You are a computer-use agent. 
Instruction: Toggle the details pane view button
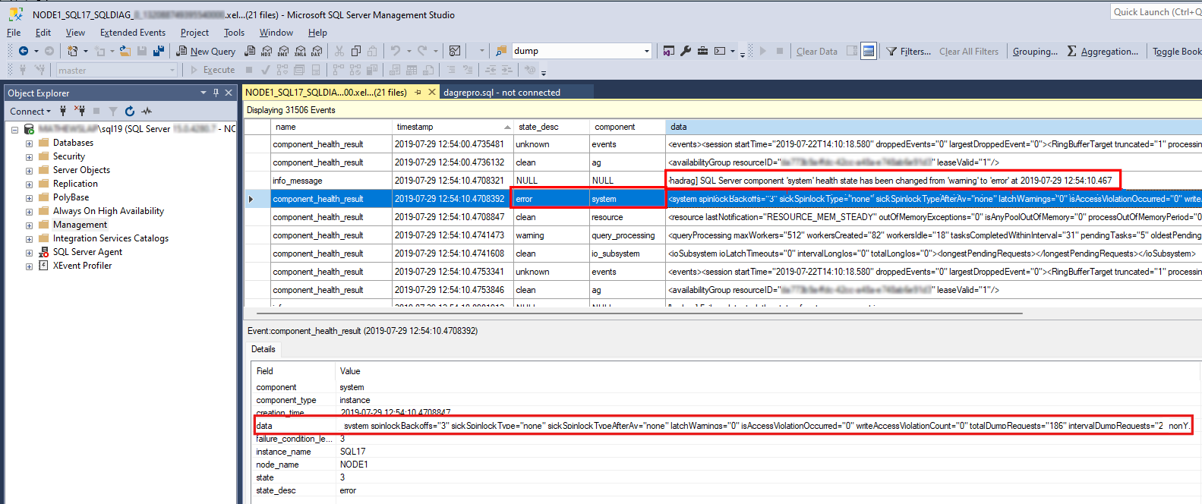point(869,52)
